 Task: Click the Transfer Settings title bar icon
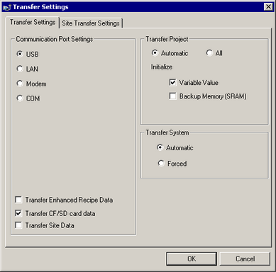(6, 7)
